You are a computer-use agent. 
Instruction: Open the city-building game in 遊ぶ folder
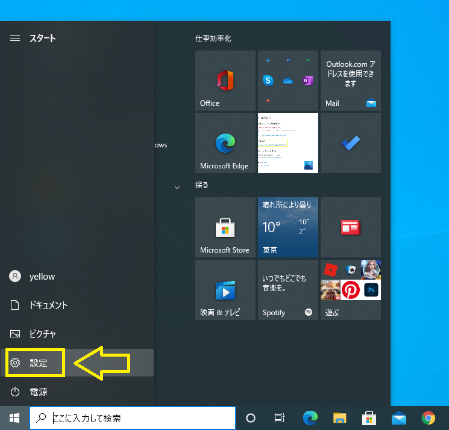(330, 290)
